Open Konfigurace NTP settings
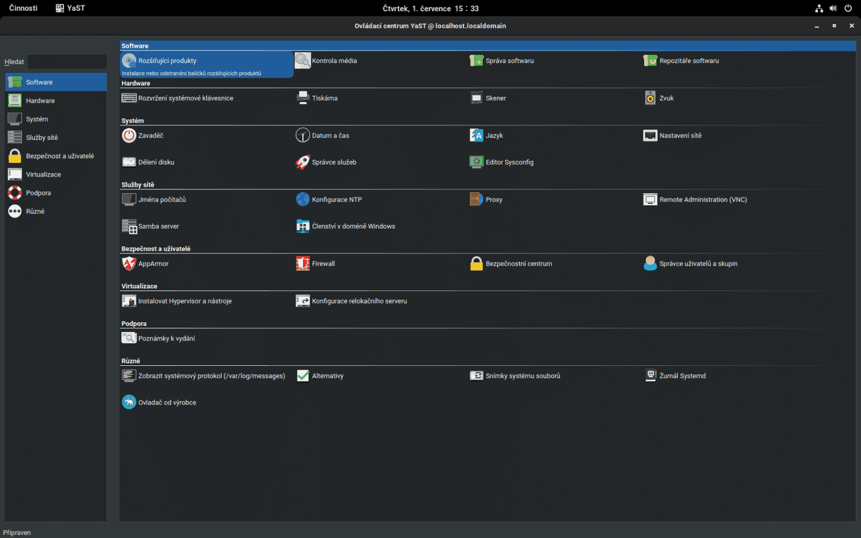Image resolution: width=861 pixels, height=538 pixels. [x=337, y=199]
